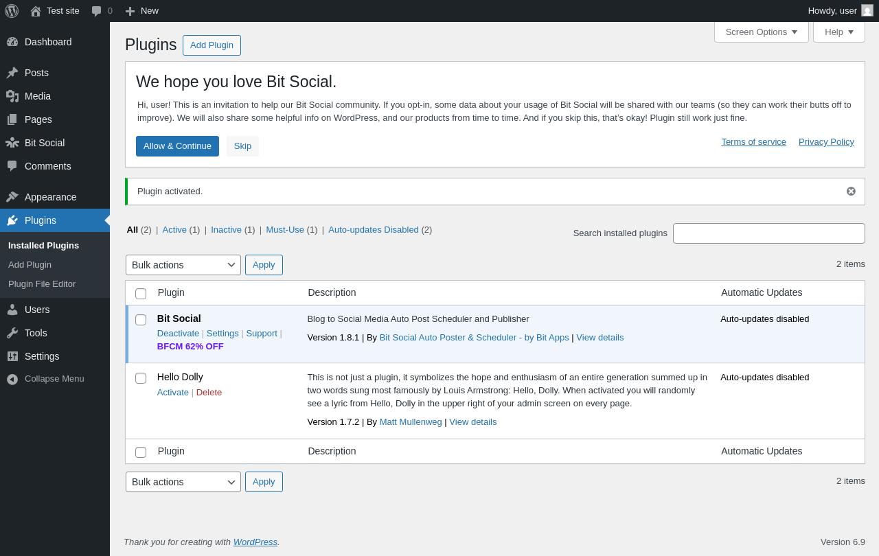Check the Bit Social plugin checkbox

(141, 320)
